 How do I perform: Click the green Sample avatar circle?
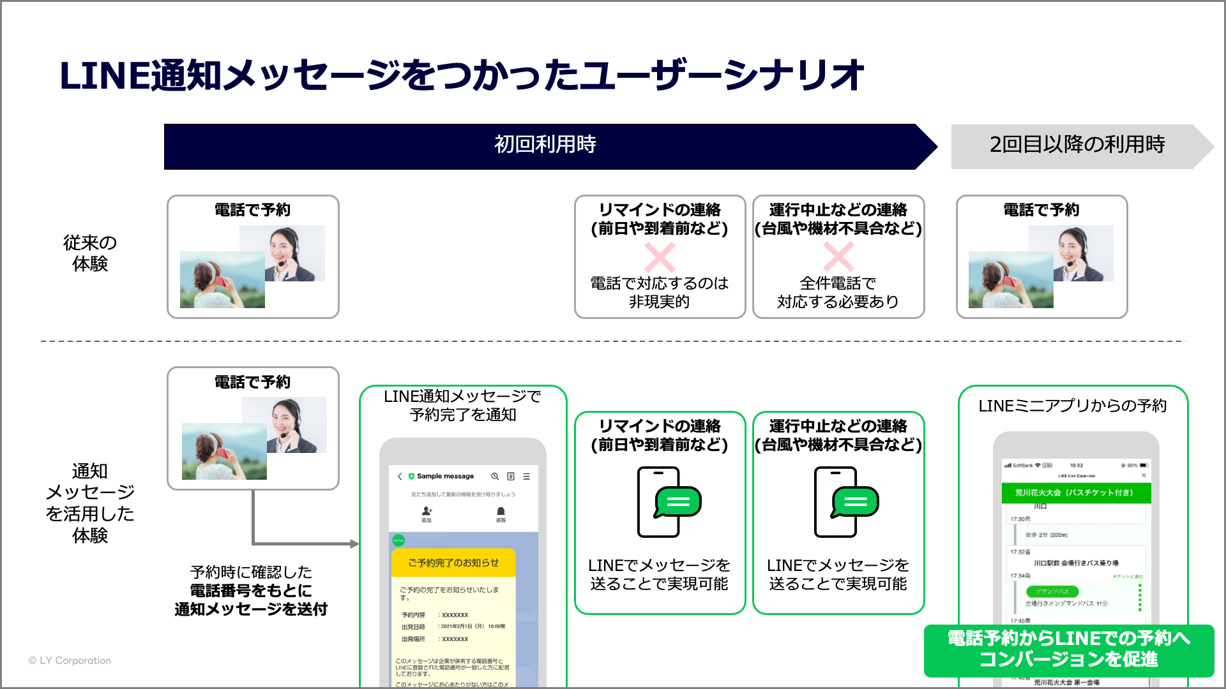click(398, 540)
